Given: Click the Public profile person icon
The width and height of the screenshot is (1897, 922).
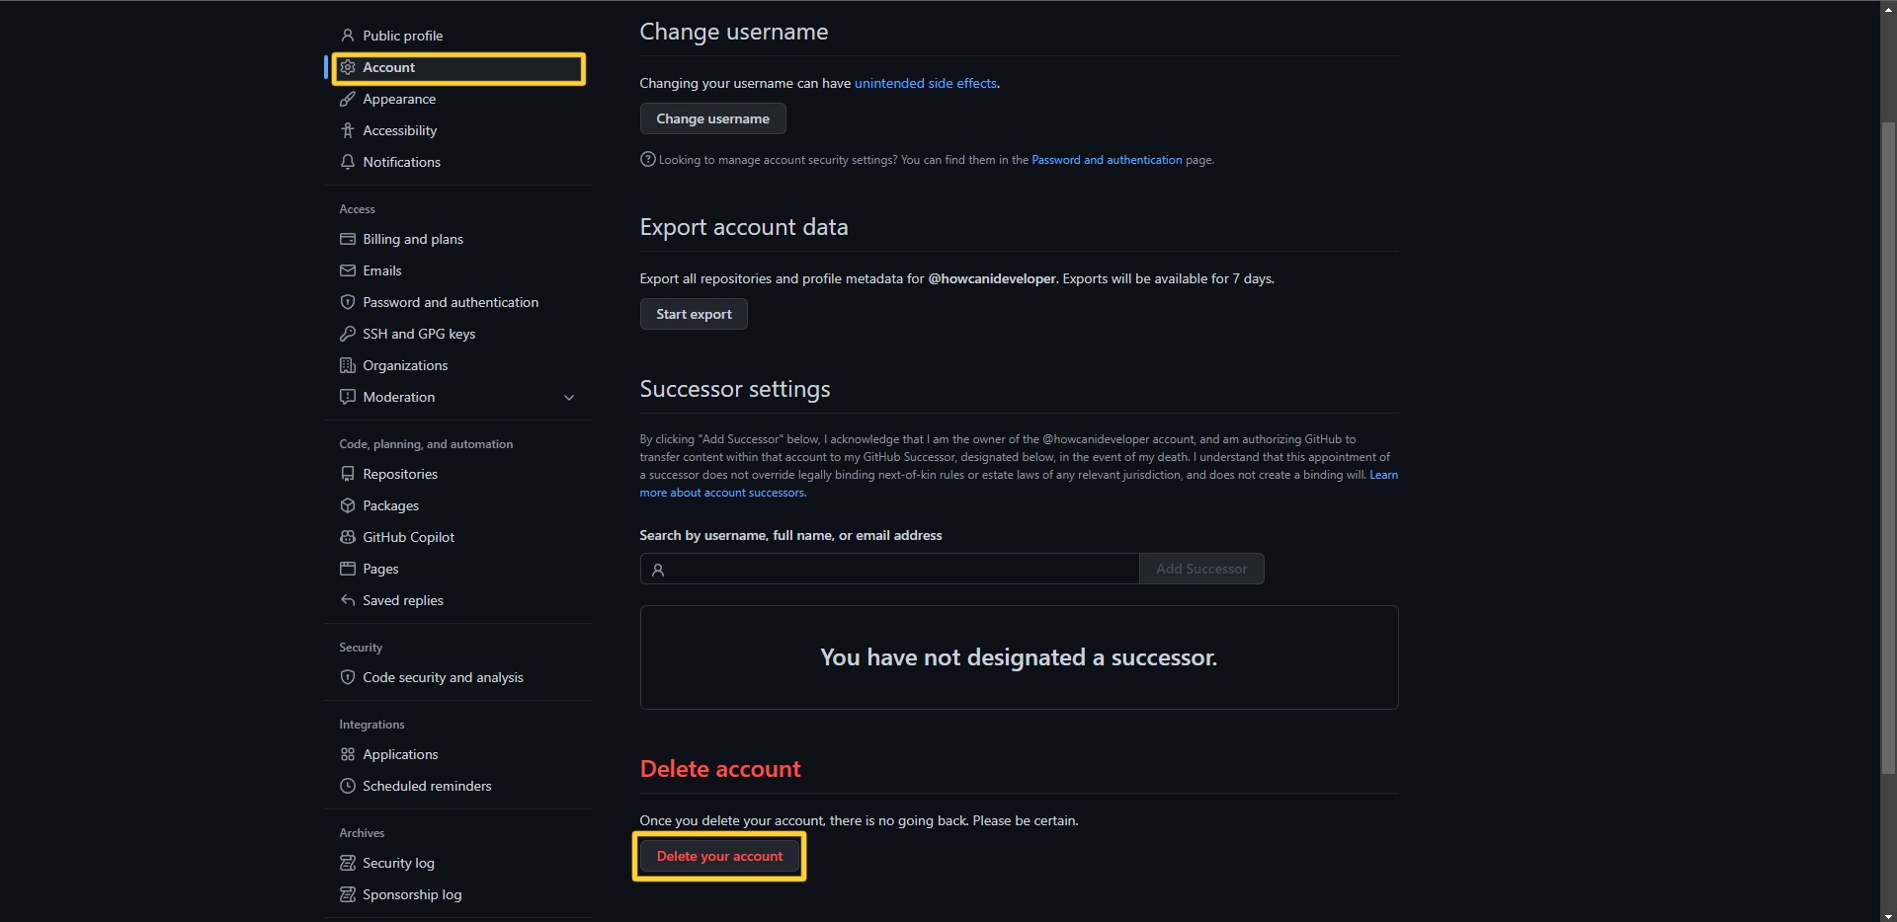Looking at the screenshot, I should pos(348,36).
